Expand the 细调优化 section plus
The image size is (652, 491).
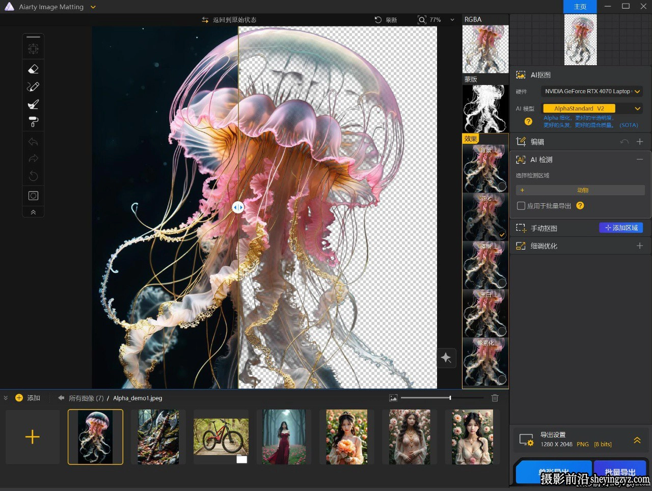tap(640, 246)
